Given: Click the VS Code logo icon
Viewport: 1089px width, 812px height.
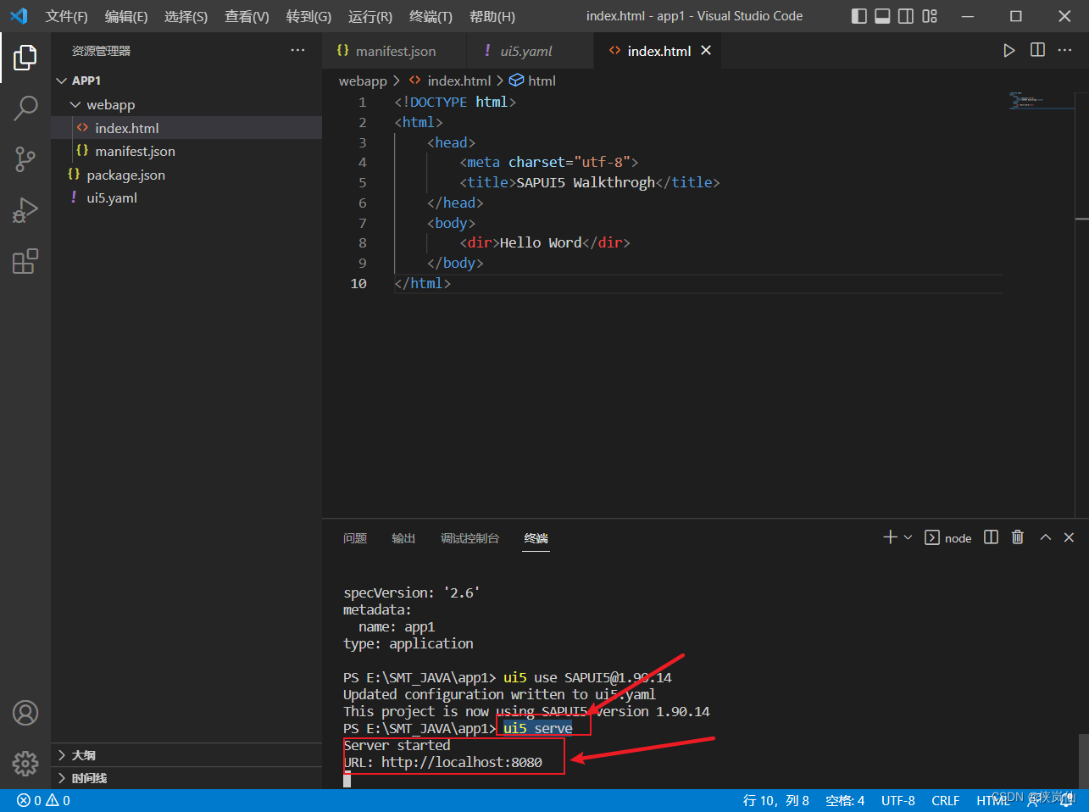Looking at the screenshot, I should tap(19, 16).
